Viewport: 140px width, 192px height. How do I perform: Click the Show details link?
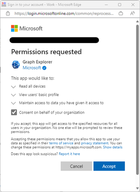click(113, 147)
